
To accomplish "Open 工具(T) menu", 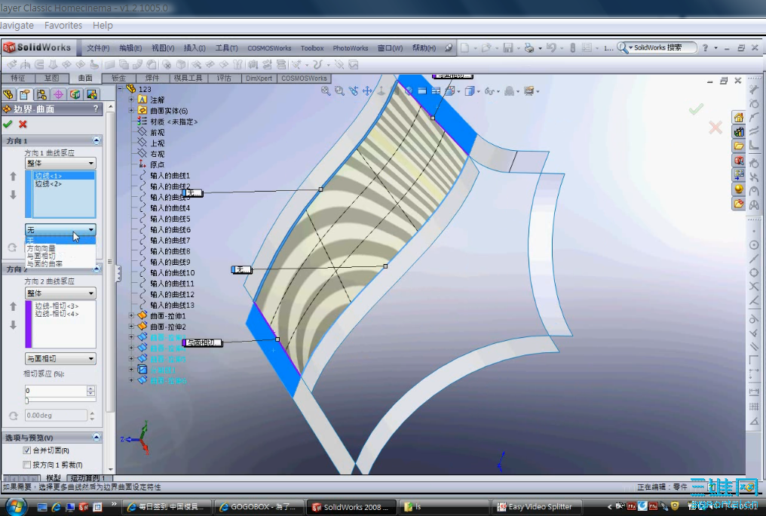I will point(227,48).
